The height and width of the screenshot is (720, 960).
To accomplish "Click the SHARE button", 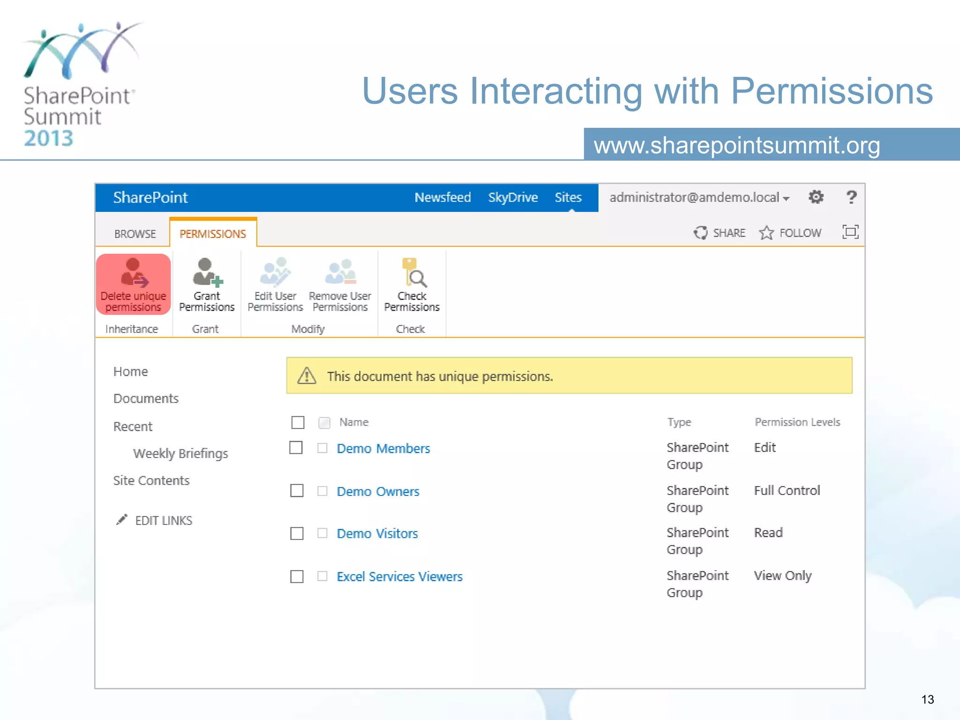I will point(720,232).
